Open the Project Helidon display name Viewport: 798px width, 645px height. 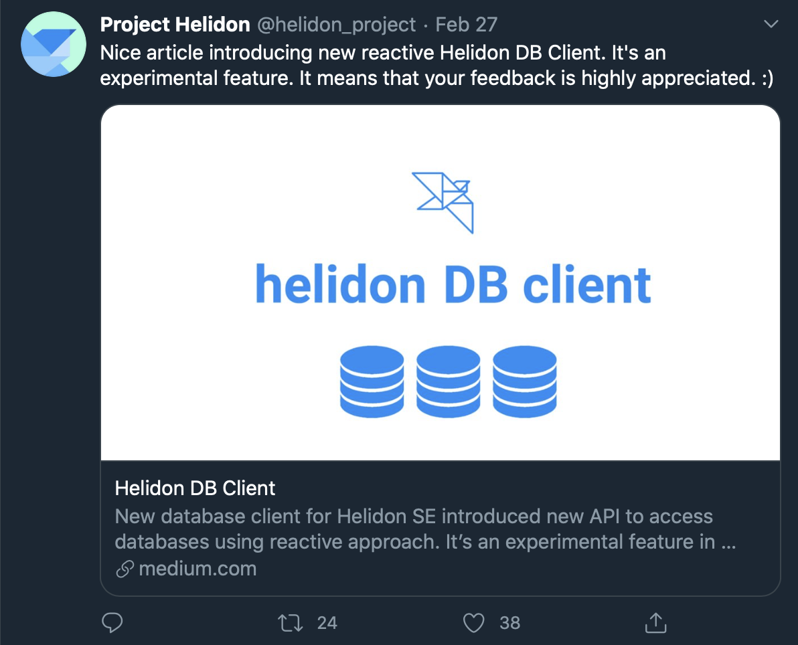click(x=175, y=25)
